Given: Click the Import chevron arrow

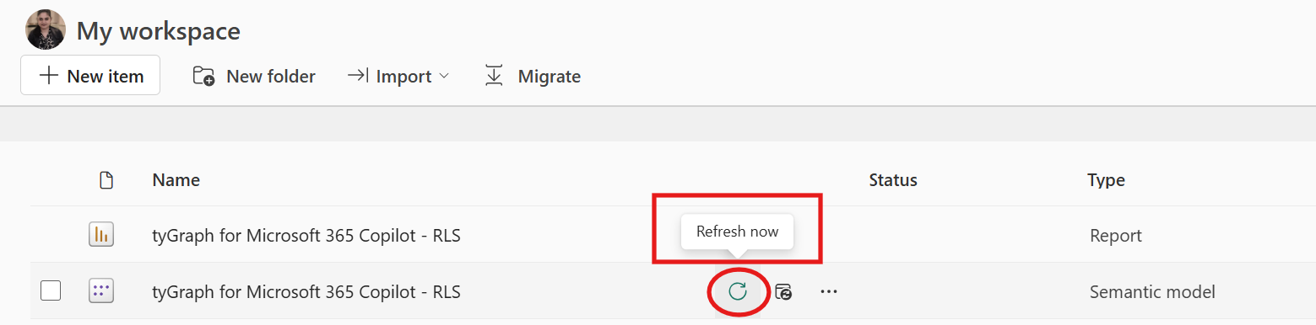Looking at the screenshot, I should [x=444, y=77].
